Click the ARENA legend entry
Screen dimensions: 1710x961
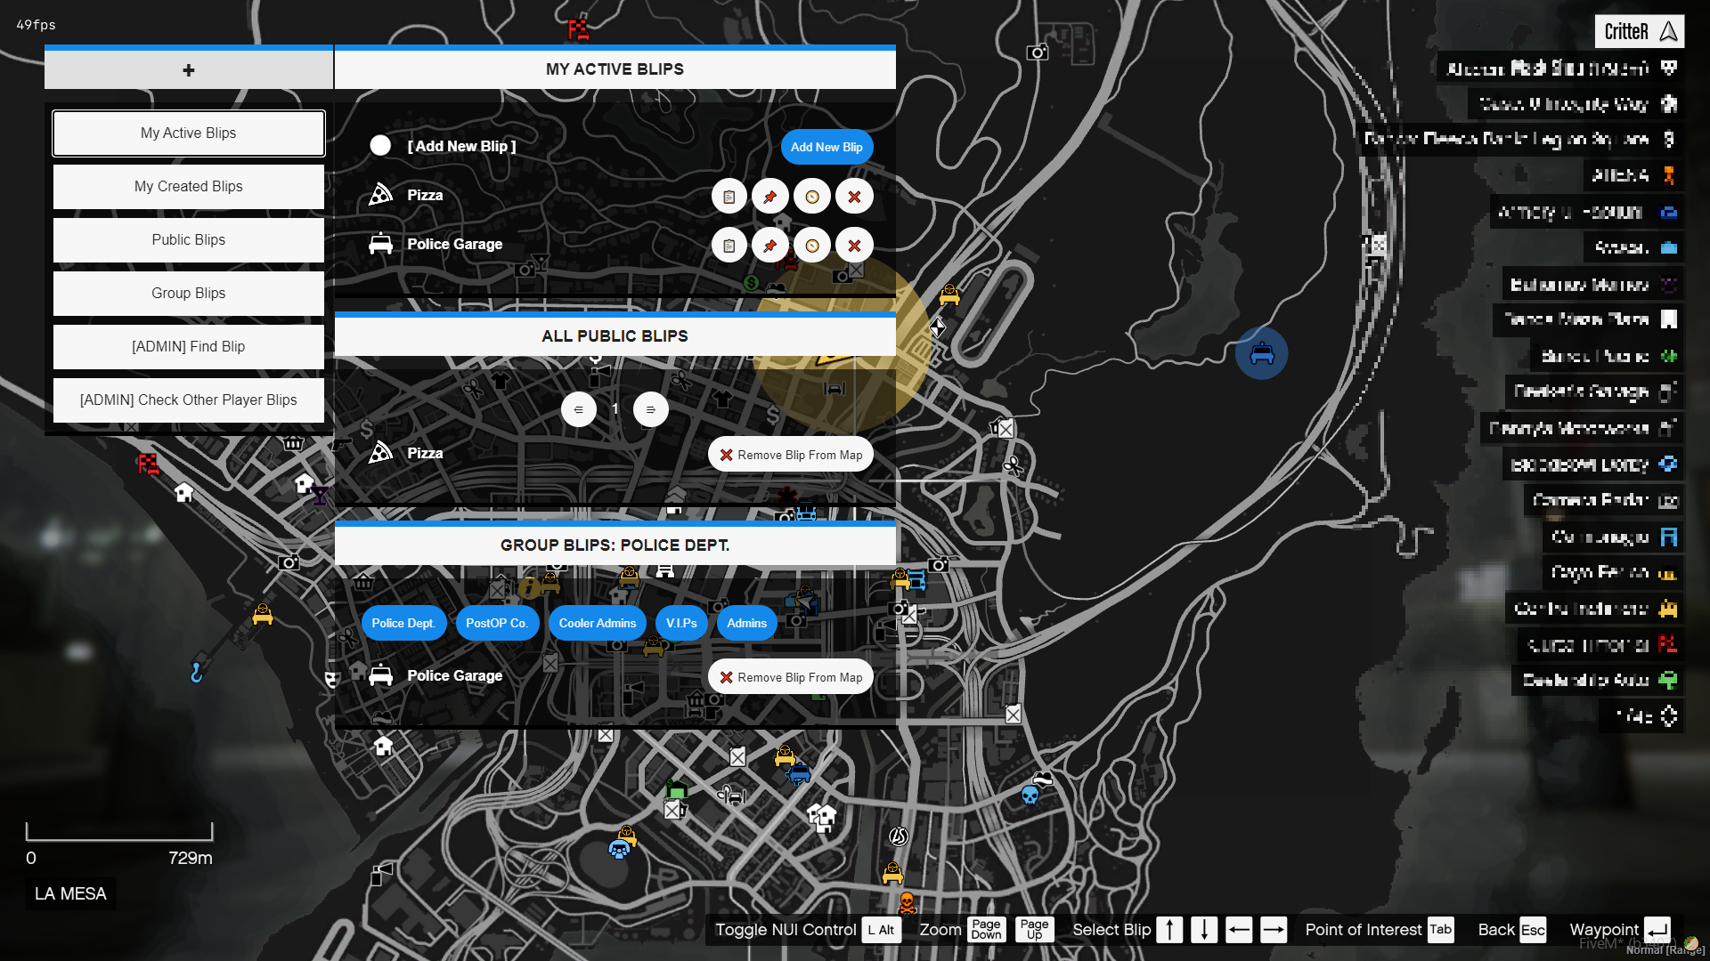tap(1635, 175)
